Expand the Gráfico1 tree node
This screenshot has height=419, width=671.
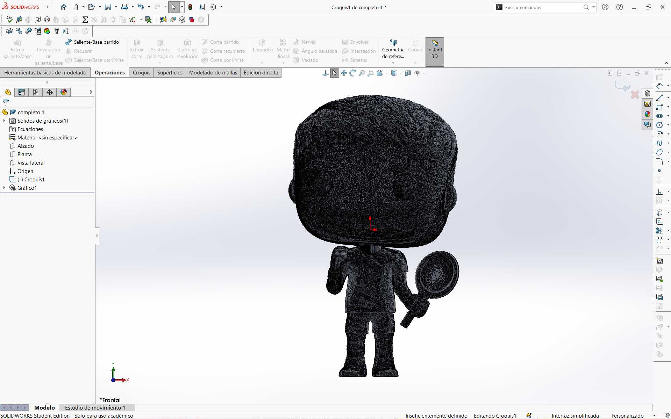[x=4, y=188]
